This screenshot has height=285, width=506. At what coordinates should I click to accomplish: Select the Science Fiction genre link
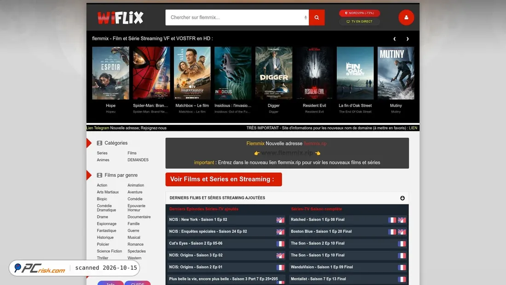(109, 251)
